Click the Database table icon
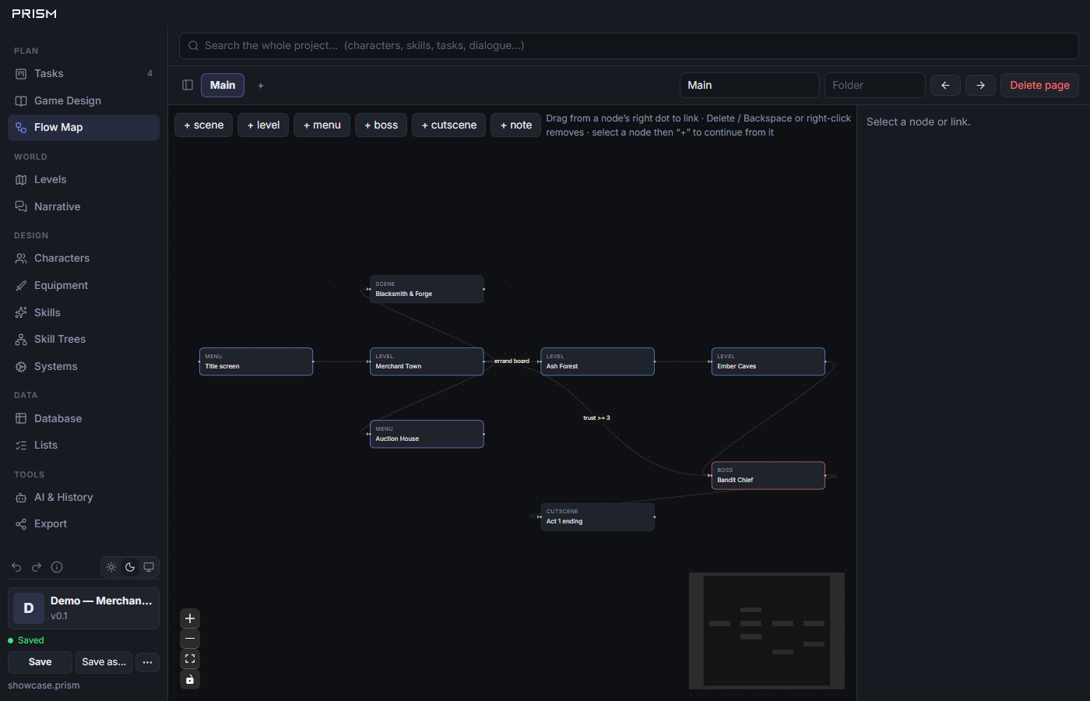The height and width of the screenshot is (701, 1090). [21, 418]
